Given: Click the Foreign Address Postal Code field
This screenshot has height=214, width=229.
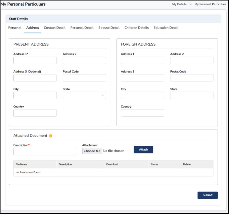Looking at the screenshot, I should (192, 78).
